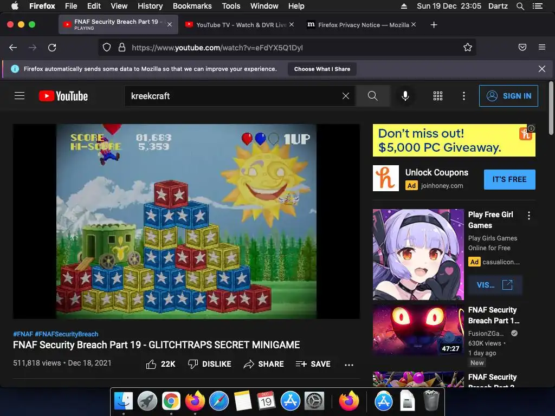The height and width of the screenshot is (416, 555).
Task: Bookmark this page with the star
Action: (x=468, y=48)
